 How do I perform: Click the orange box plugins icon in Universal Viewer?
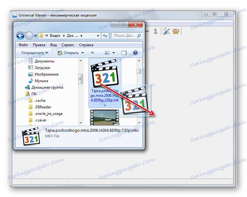(x=175, y=31)
